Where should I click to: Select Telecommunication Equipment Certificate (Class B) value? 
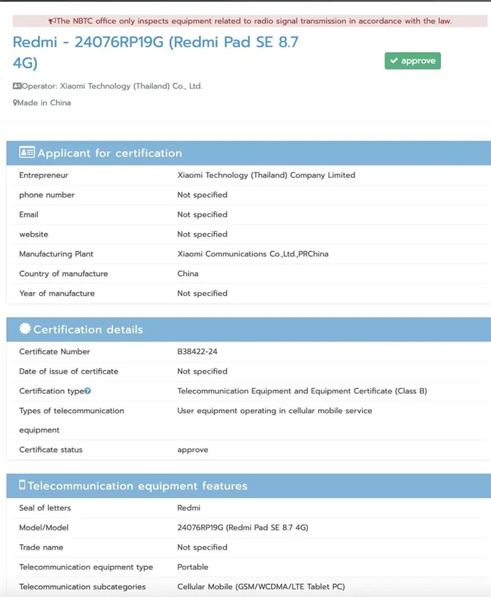(x=302, y=391)
